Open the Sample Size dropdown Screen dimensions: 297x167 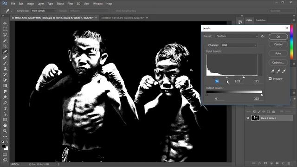(44, 11)
